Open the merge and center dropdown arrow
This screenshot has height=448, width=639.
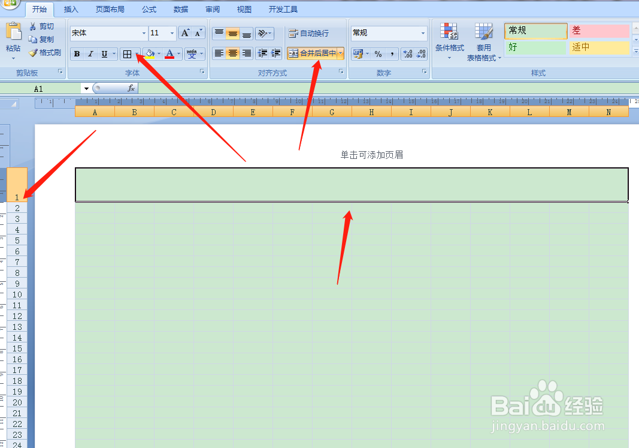341,53
